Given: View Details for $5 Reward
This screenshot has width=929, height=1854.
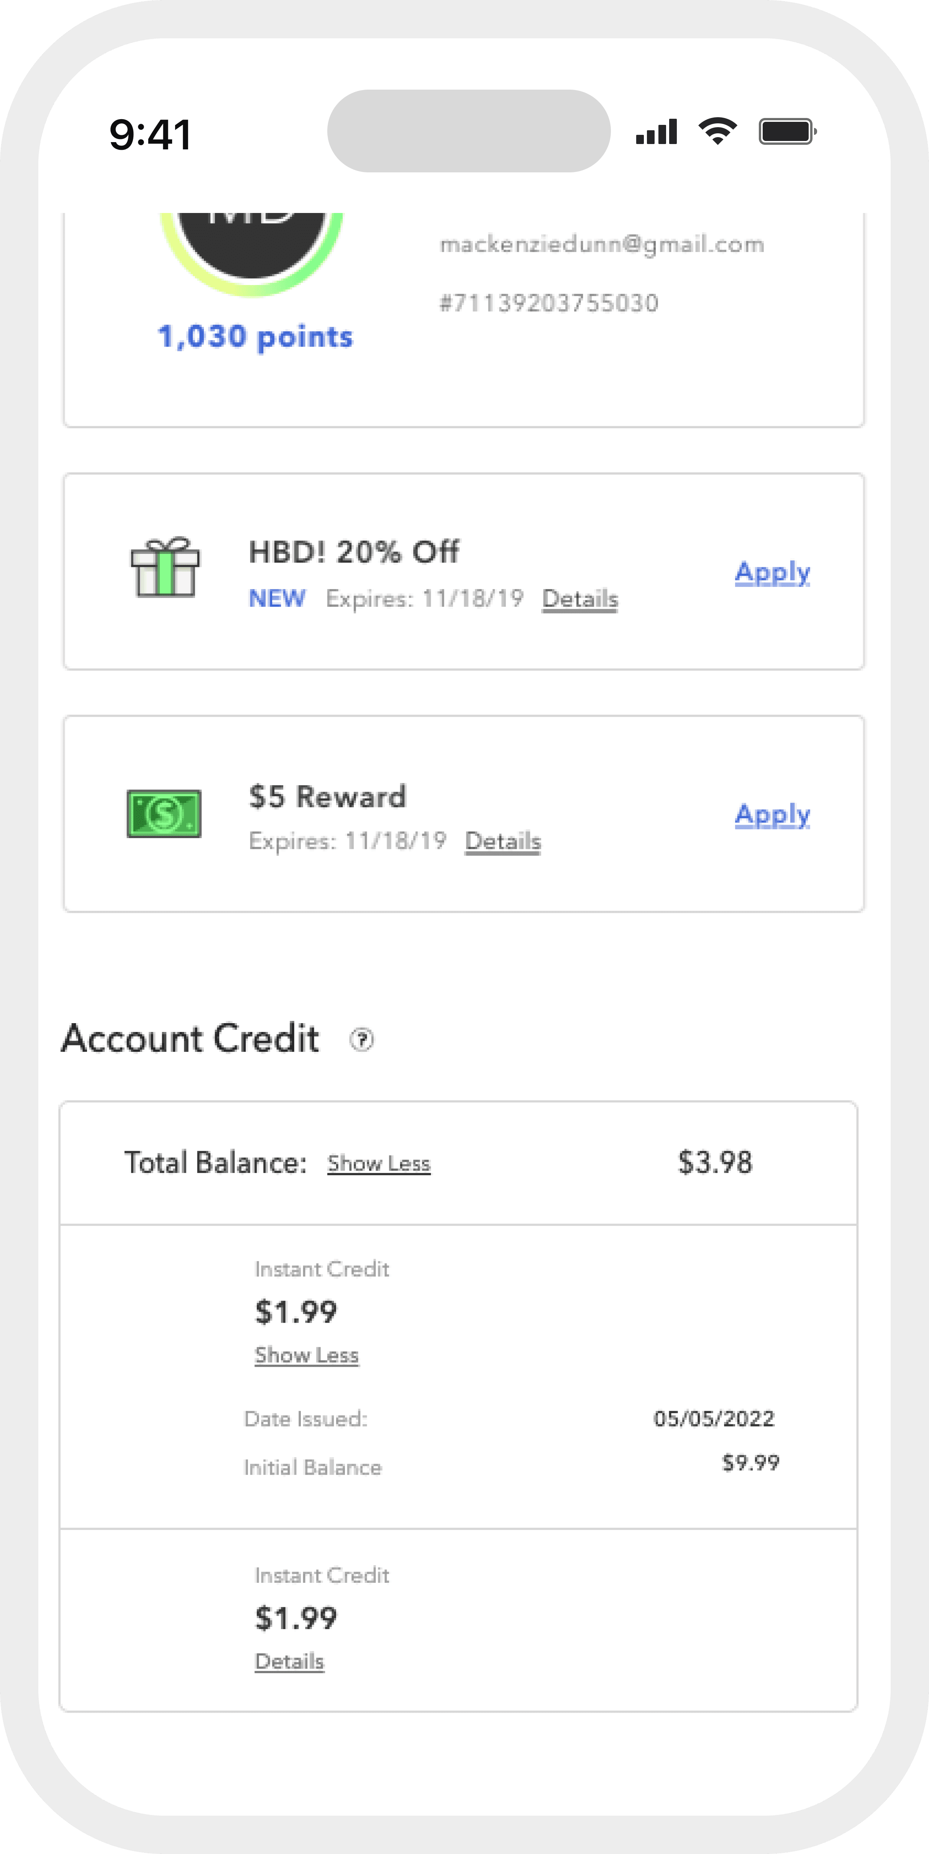Looking at the screenshot, I should pyautogui.click(x=503, y=841).
